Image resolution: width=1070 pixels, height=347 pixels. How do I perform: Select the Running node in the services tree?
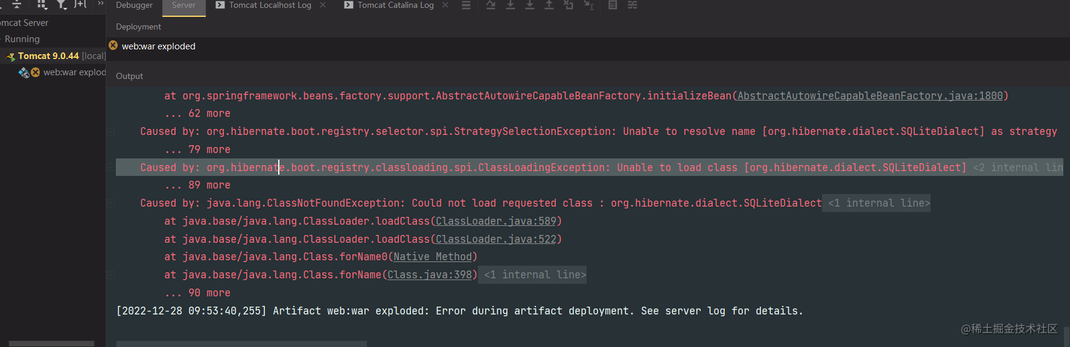22,39
